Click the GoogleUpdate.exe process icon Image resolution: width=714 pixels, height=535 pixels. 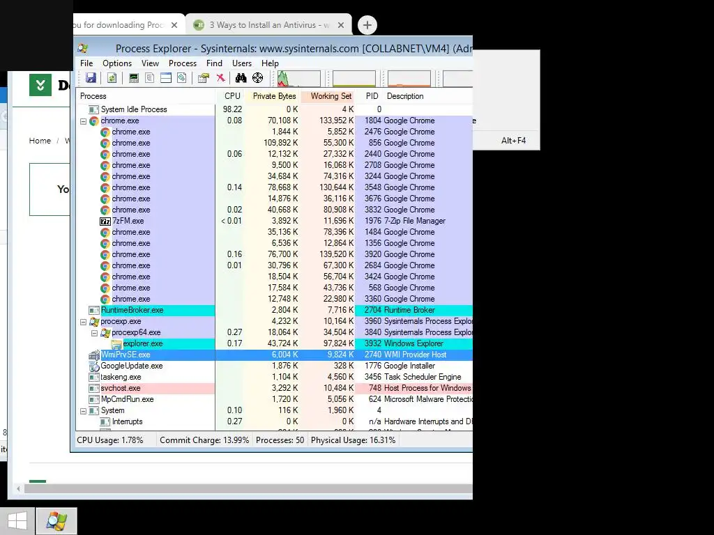(94, 366)
